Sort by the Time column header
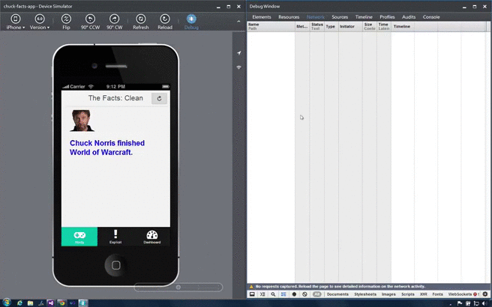492x307 pixels. coord(384,26)
